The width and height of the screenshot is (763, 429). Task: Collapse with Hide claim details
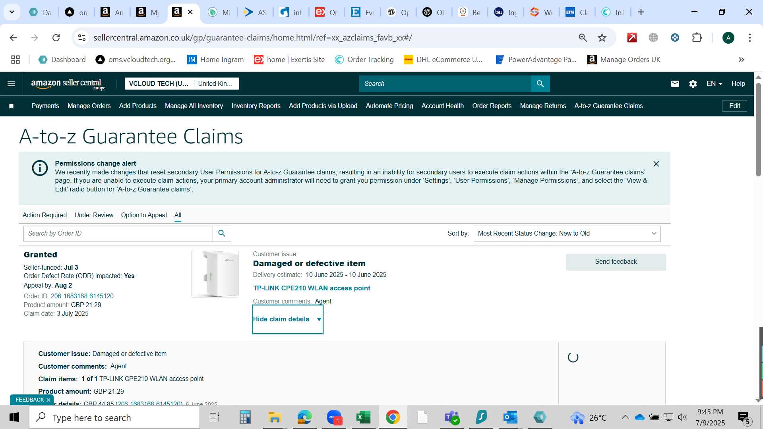(x=288, y=319)
